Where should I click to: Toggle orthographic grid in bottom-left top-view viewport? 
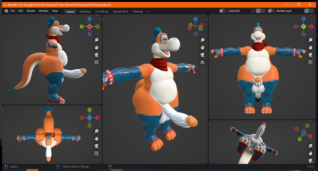click(96, 153)
